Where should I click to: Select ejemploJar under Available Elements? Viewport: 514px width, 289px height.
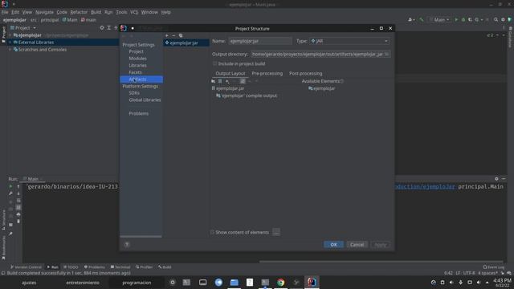[x=321, y=88]
